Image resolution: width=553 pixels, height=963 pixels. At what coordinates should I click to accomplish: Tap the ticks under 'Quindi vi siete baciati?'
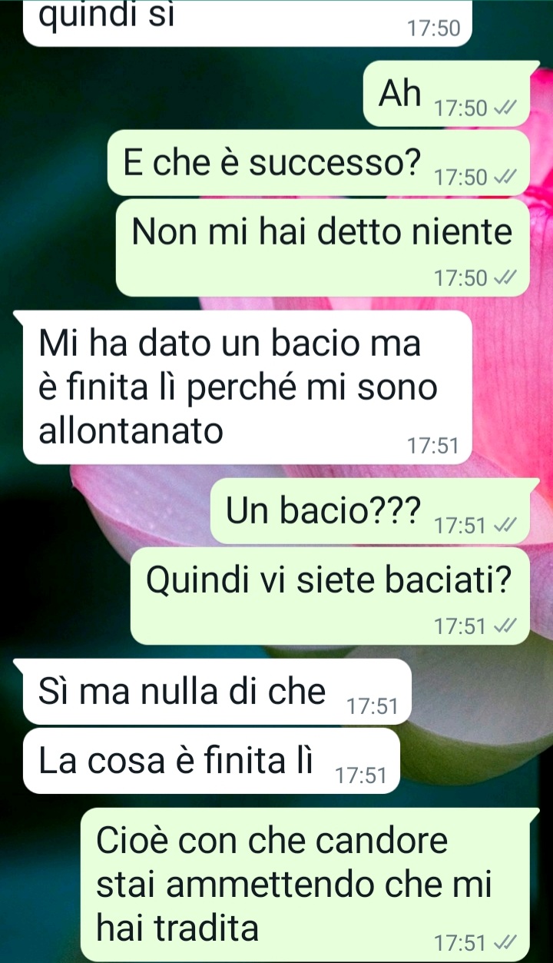[504, 626]
